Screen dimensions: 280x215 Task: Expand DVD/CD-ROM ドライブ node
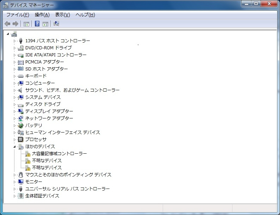(15, 48)
